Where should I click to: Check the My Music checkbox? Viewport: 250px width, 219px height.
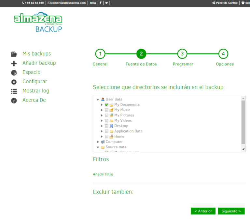[x=106, y=110]
